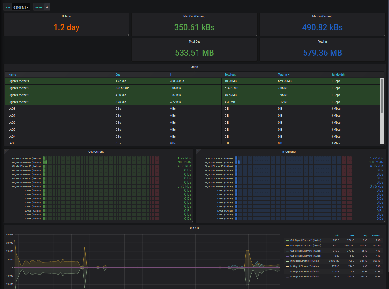Click the add filter plus icon
The height and width of the screenshot is (289, 389).
(47, 7)
